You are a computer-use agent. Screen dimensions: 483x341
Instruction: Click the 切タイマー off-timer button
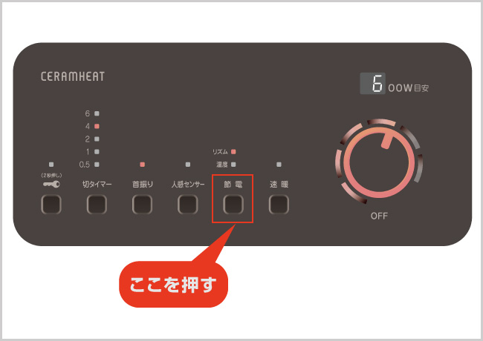[97, 205]
